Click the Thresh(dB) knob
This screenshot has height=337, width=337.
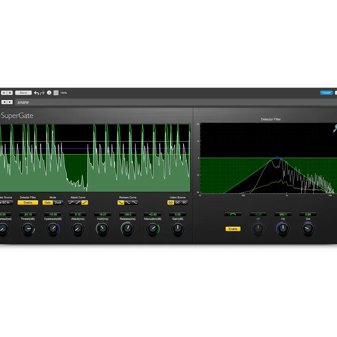click(x=28, y=229)
